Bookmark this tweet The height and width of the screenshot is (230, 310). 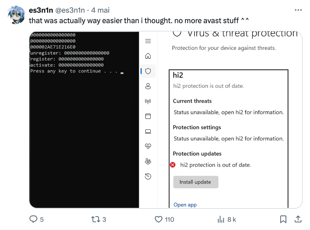[283, 219]
